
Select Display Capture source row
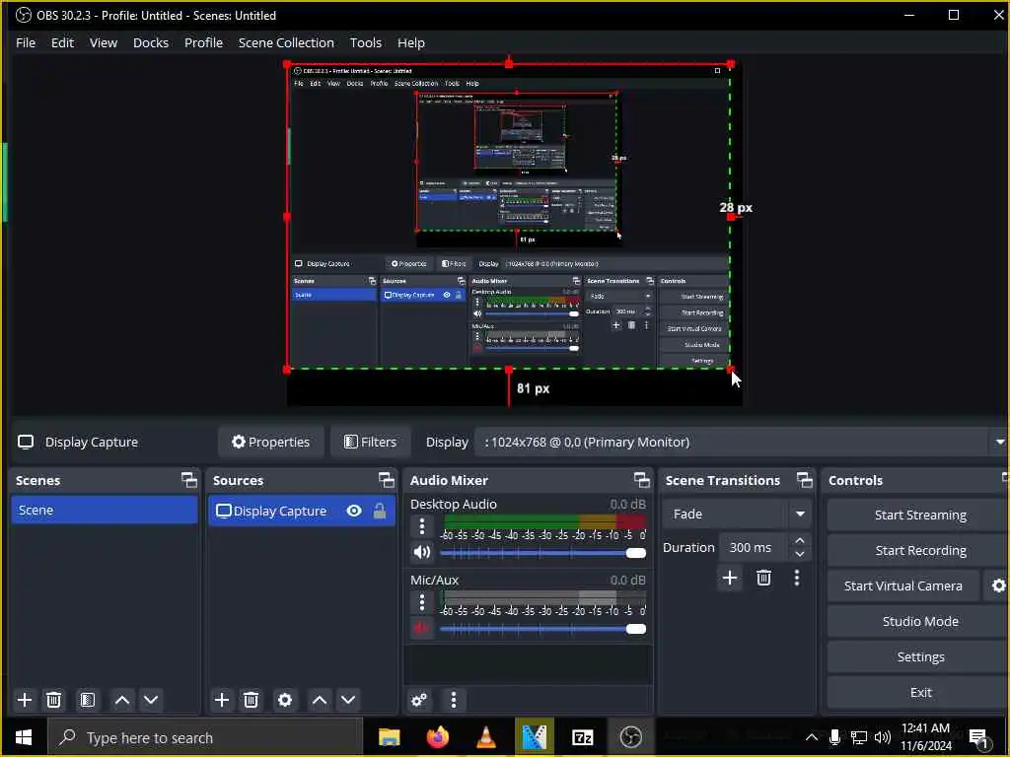point(302,512)
